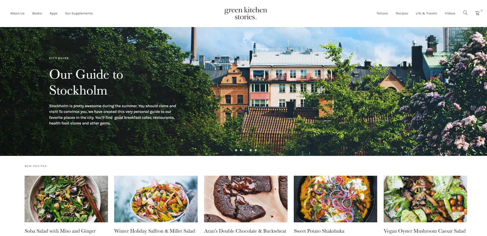Select the fourth carousel dot

tap(251, 150)
